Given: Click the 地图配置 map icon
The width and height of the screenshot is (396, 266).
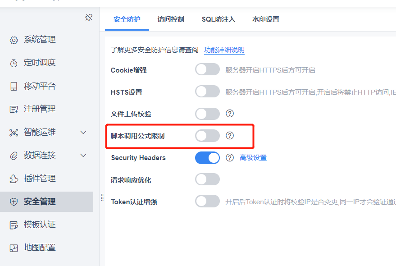Looking at the screenshot, I should 14,248.
